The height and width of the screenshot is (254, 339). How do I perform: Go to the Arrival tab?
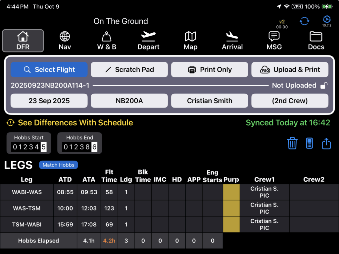232,41
